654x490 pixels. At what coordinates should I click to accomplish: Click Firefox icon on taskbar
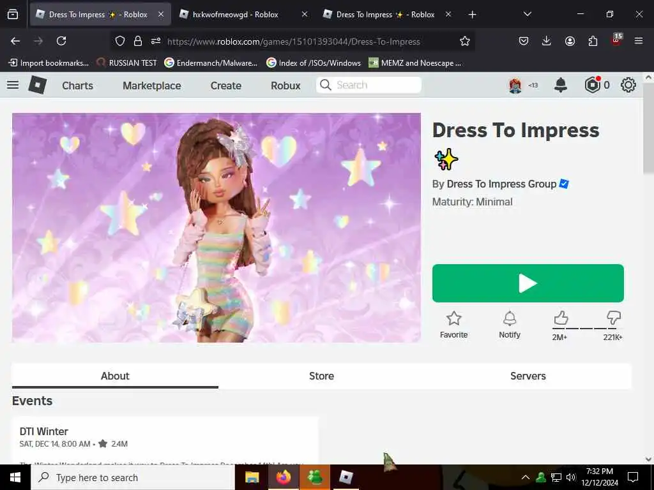[283, 477]
